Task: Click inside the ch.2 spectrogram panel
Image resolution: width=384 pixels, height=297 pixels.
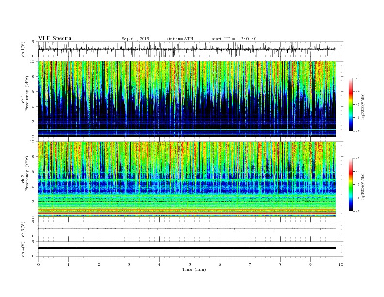Action: tap(187, 180)
